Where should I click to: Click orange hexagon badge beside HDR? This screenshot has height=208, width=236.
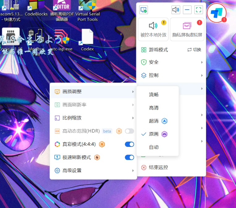tap(119, 131)
